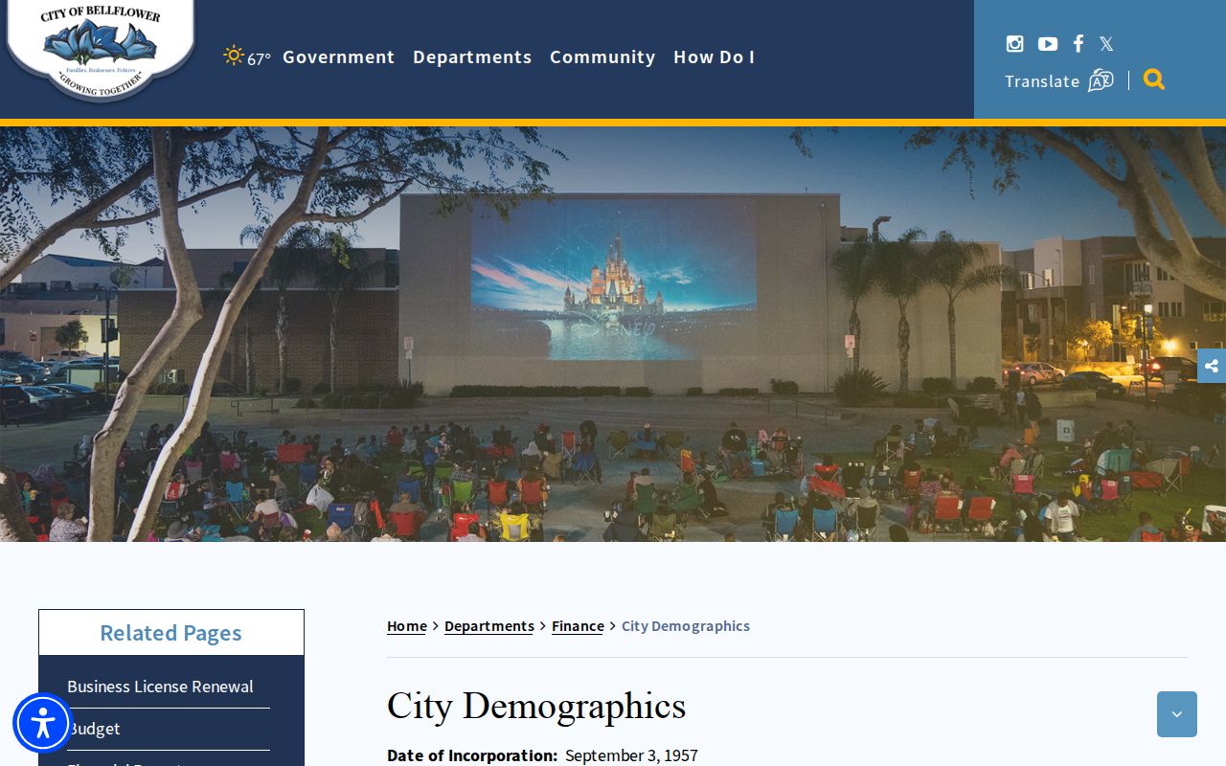Viewport: 1226px width, 766px height.
Task: Click the Date of Incorporation label
Action: tap(472, 755)
